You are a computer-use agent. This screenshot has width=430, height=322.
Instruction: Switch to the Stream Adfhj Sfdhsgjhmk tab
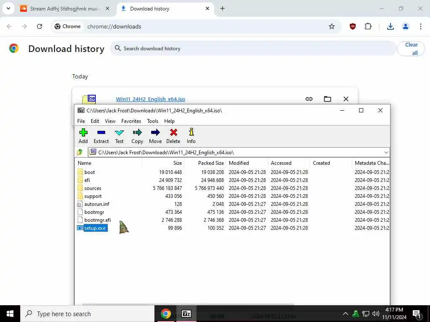coord(65,9)
